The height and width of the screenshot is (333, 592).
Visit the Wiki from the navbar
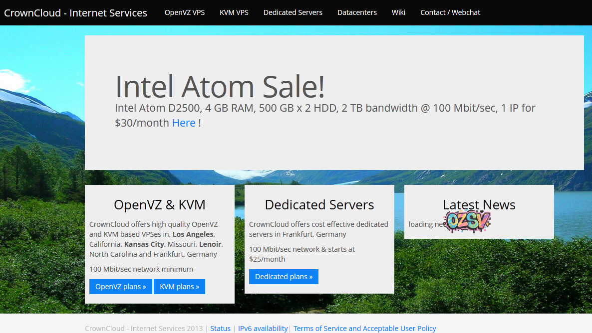click(x=398, y=12)
